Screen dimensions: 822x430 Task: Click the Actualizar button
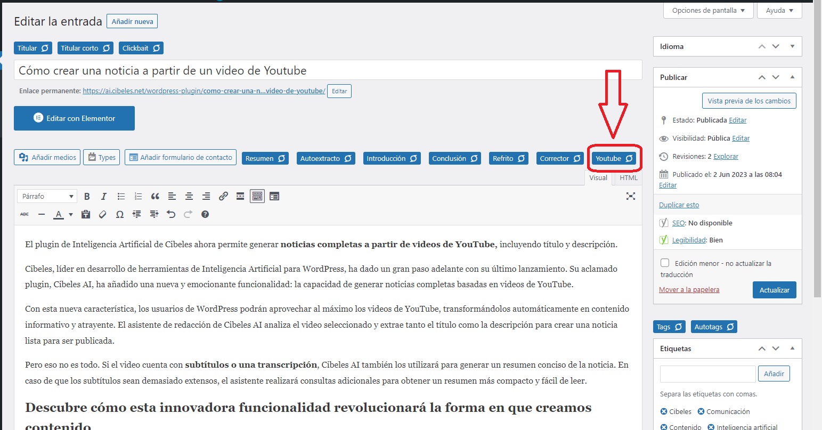(x=774, y=290)
